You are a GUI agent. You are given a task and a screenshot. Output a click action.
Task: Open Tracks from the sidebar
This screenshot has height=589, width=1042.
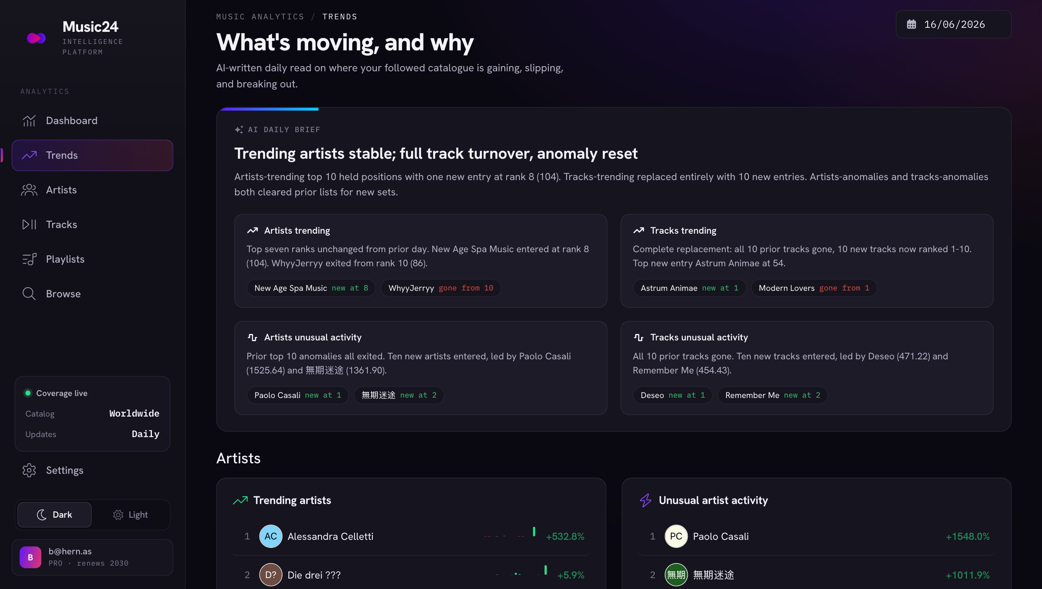(92, 224)
